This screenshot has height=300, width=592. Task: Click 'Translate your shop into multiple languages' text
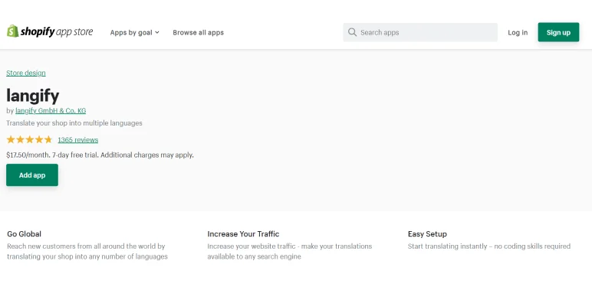(74, 123)
